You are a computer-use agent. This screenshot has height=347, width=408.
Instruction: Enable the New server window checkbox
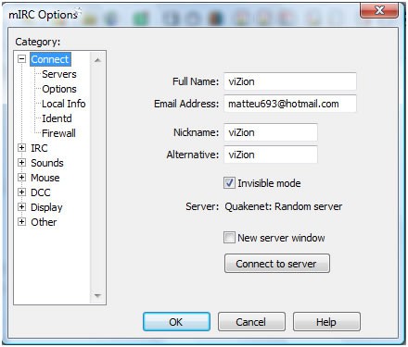(229, 238)
